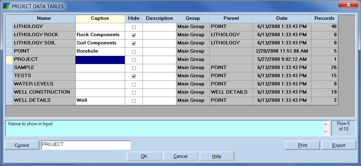This screenshot has width=361, height=166.
Task: Click the OK button
Action: 144,156
